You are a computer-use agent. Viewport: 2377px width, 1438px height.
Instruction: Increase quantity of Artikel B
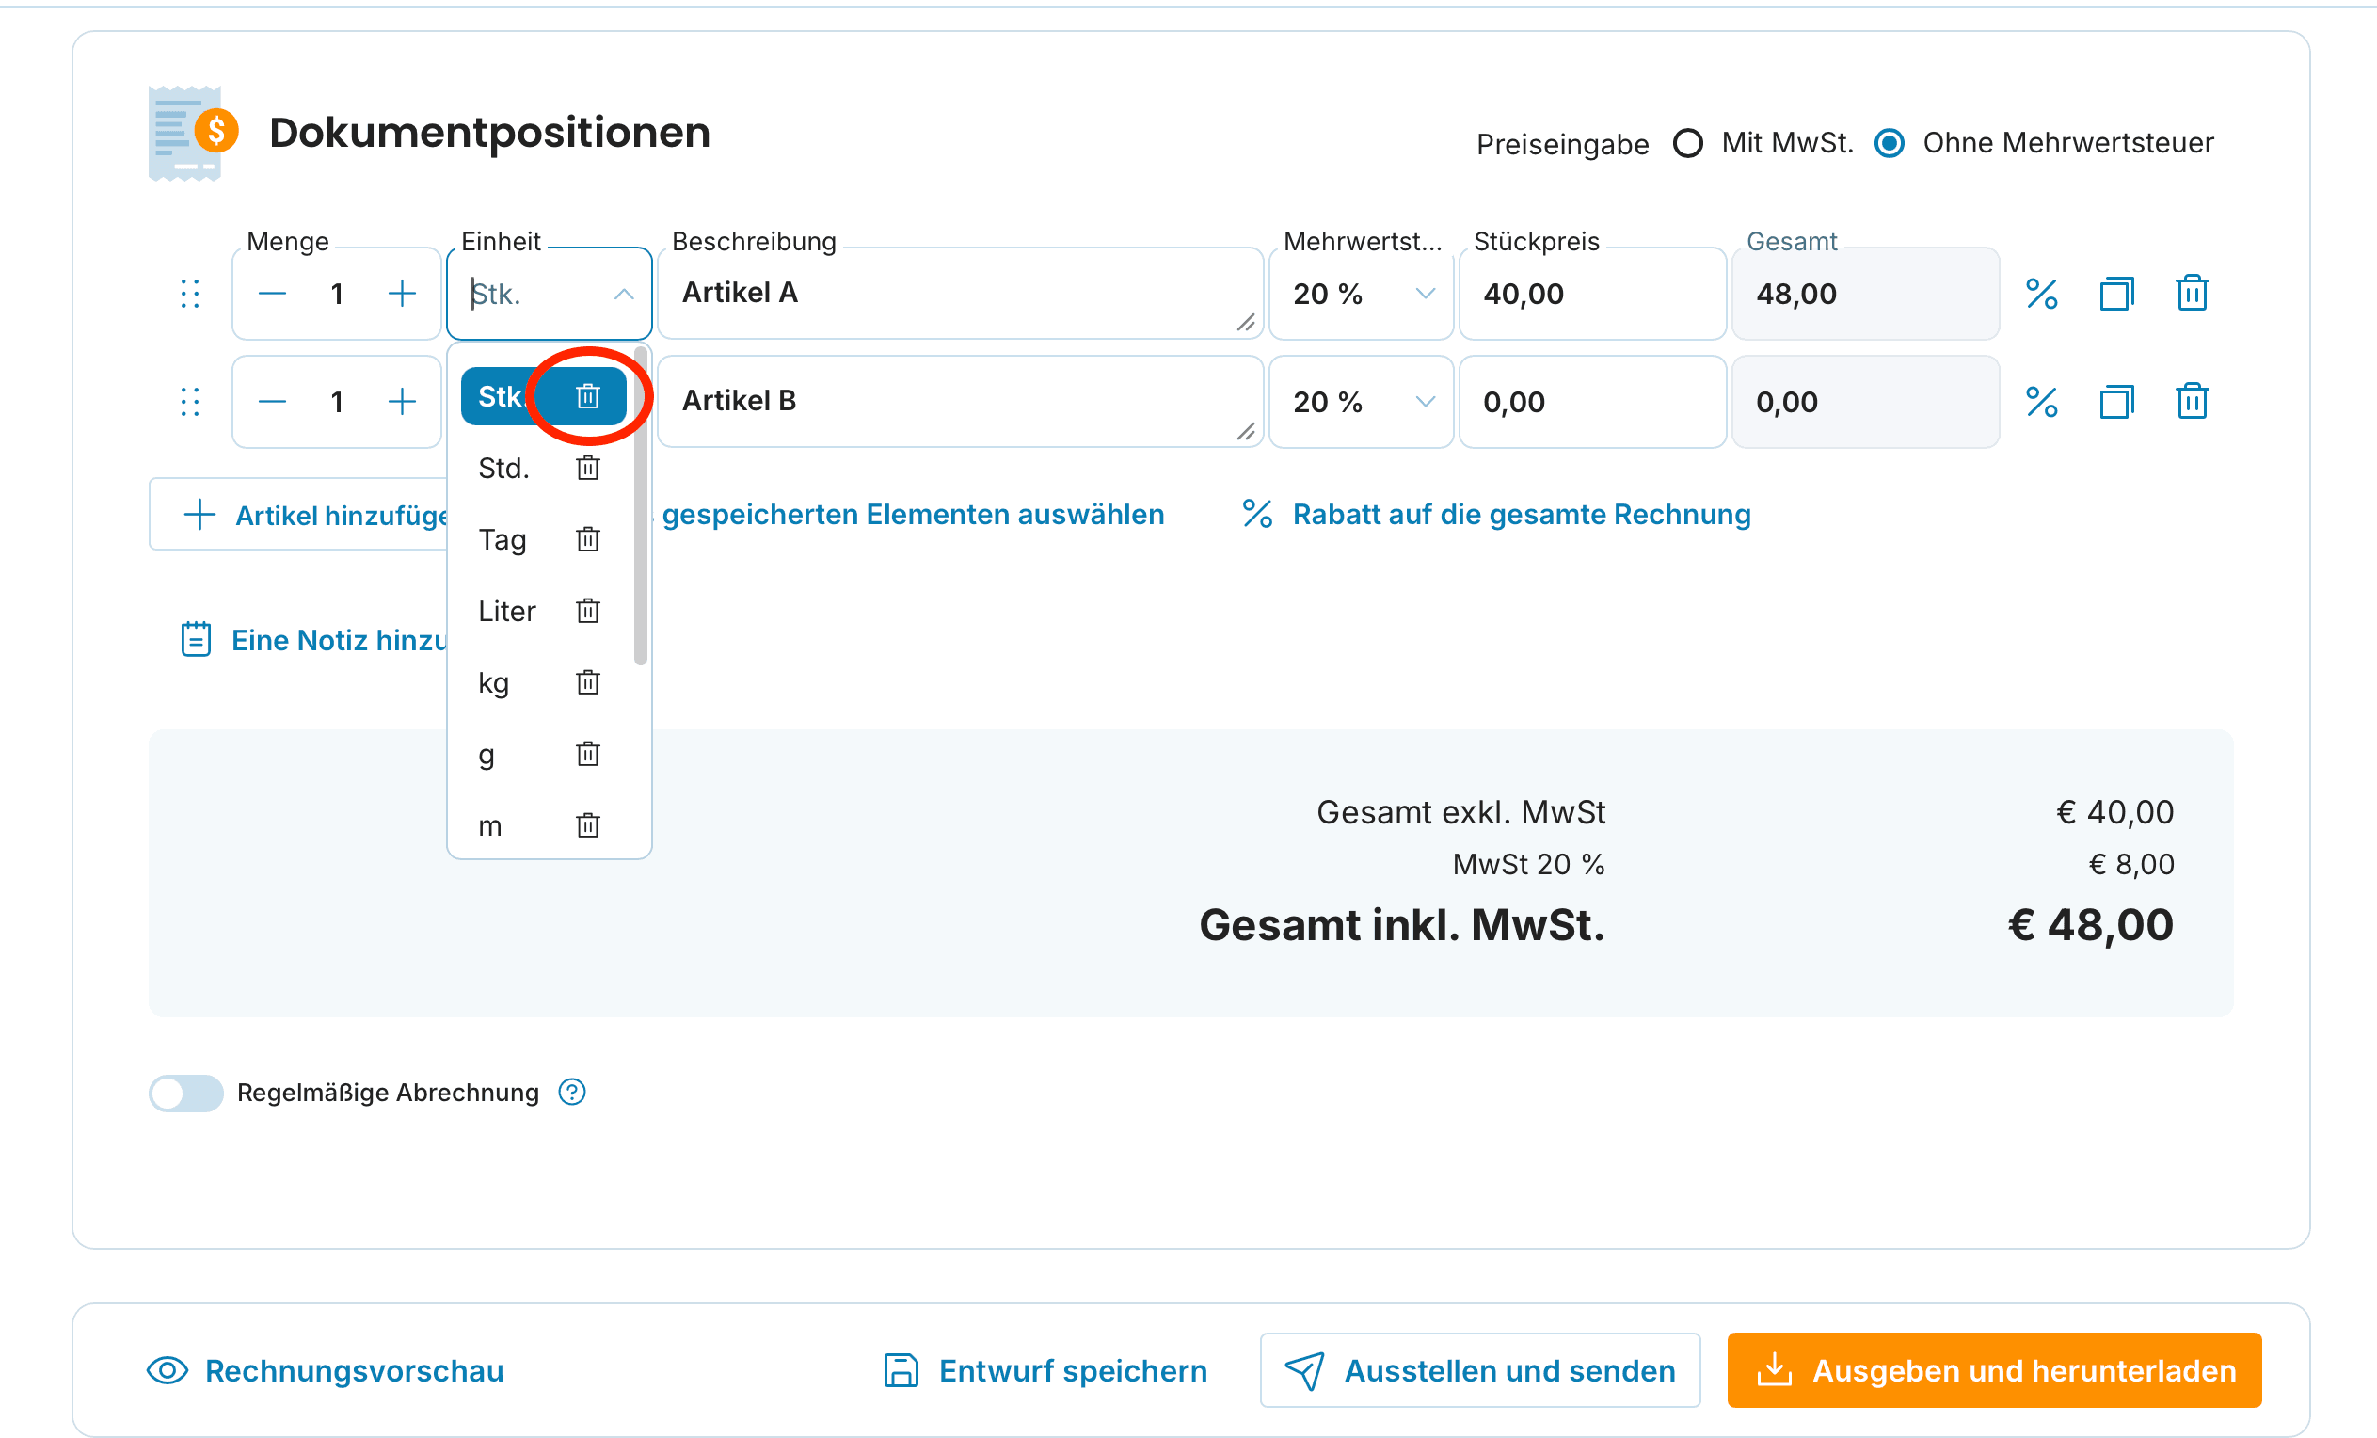pyautogui.click(x=401, y=402)
